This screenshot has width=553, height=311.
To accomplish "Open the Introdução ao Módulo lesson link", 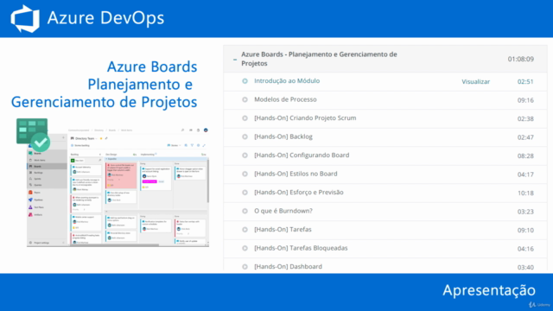I will point(287,80).
